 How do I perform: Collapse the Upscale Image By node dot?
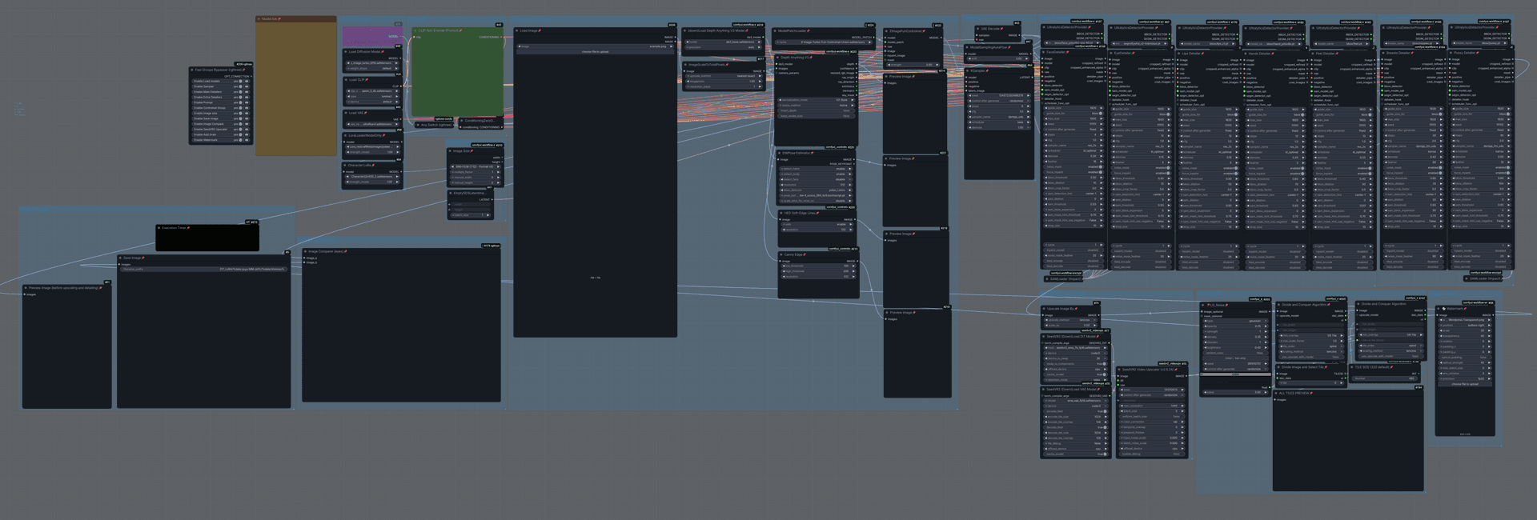point(1045,309)
